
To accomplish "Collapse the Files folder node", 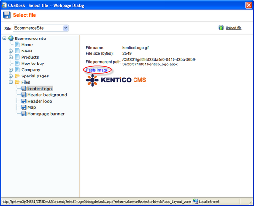I will coord(11,82).
